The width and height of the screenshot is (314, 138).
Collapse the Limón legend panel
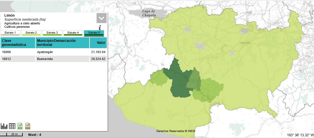[102, 18]
